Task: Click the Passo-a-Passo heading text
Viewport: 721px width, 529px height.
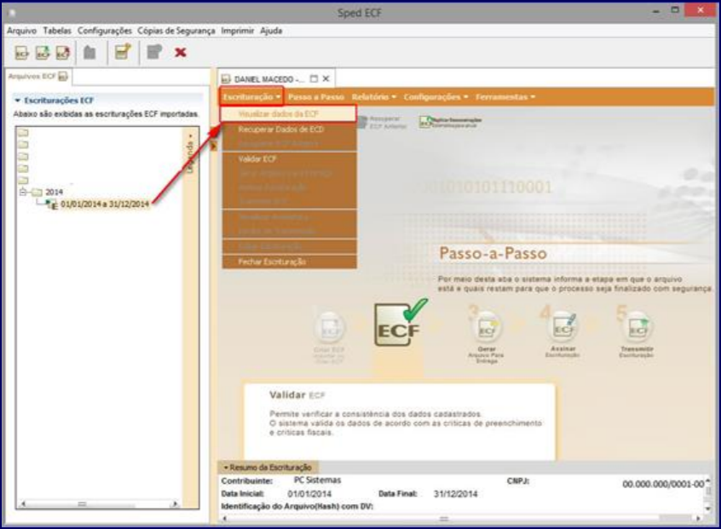Action: tap(493, 253)
